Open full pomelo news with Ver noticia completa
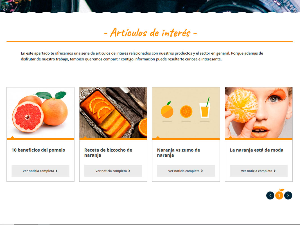The height and width of the screenshot is (225, 300). point(40,171)
